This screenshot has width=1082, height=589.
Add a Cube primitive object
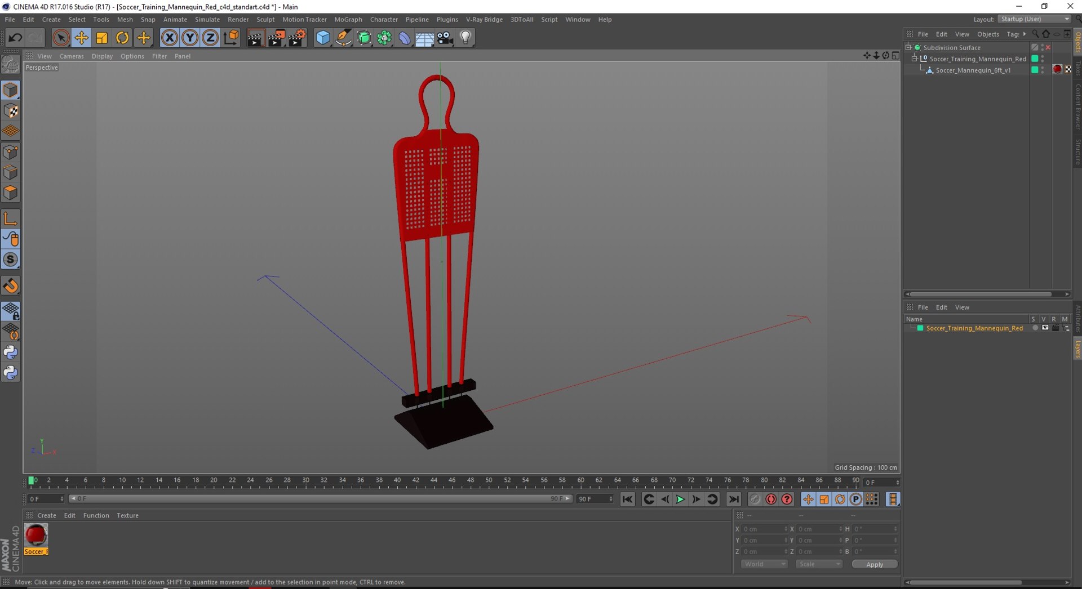tap(322, 38)
